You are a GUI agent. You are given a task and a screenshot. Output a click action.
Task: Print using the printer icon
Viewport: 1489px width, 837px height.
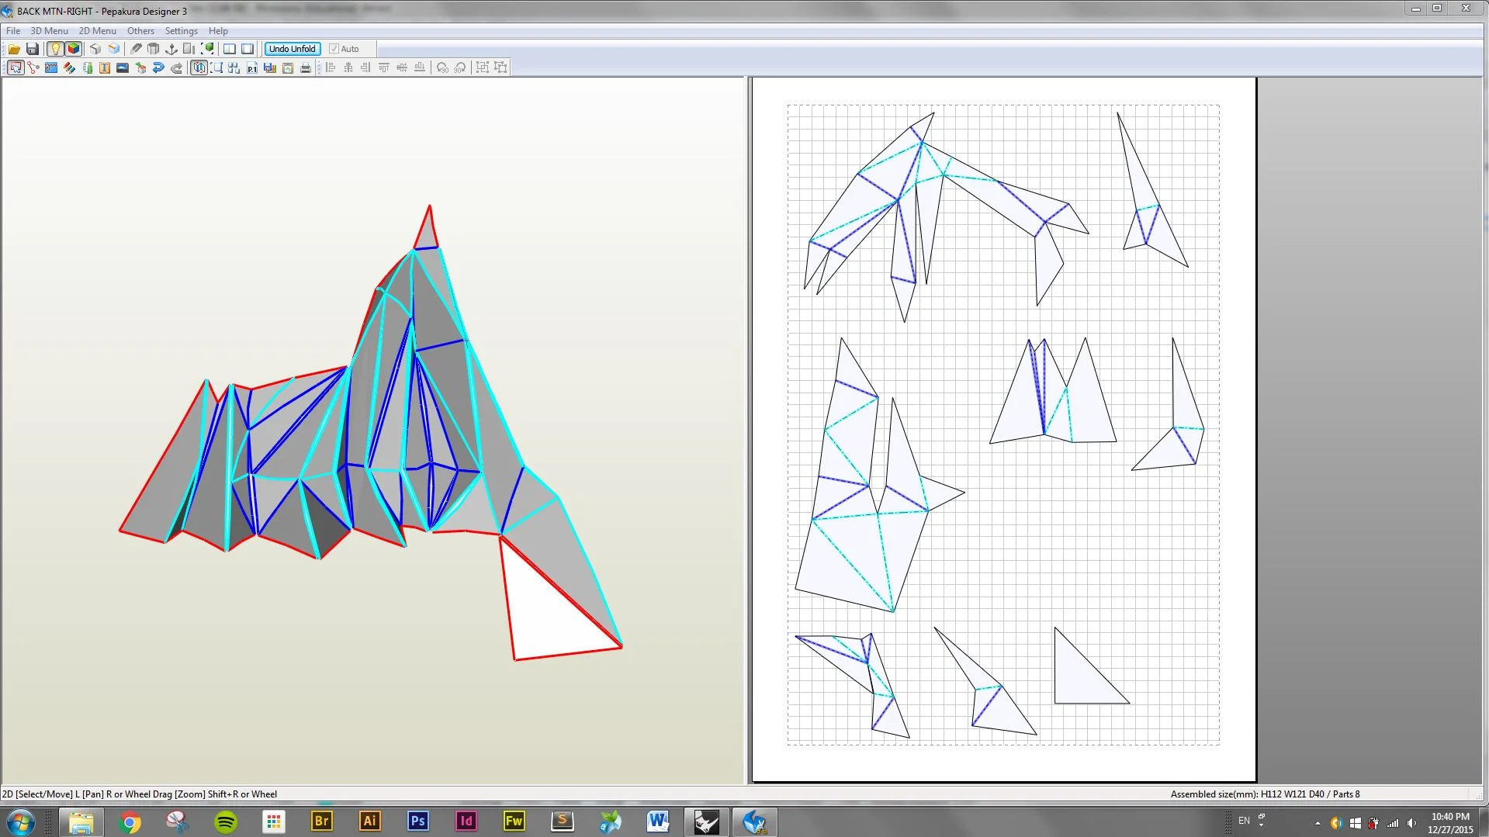coord(306,67)
